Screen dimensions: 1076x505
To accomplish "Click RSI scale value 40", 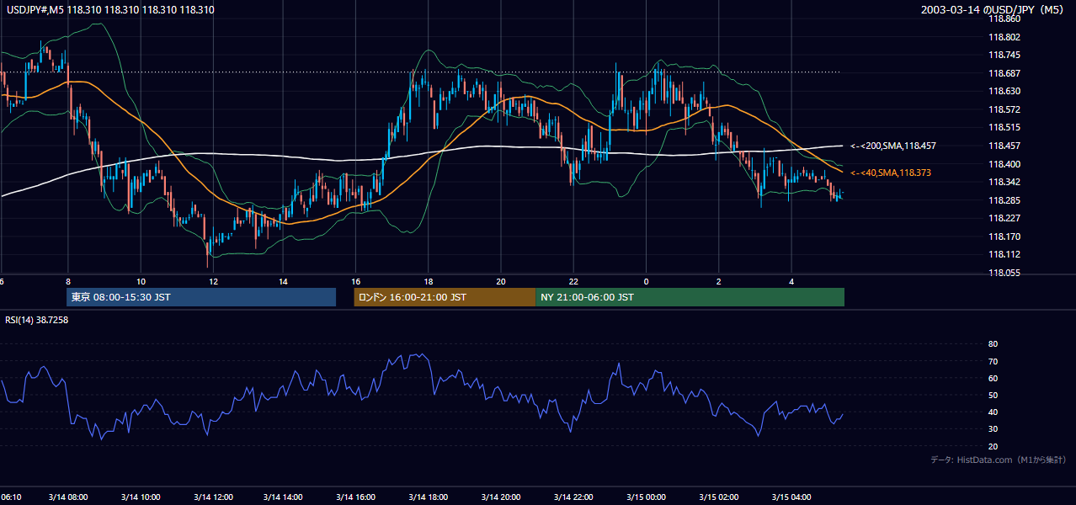I will click(993, 412).
